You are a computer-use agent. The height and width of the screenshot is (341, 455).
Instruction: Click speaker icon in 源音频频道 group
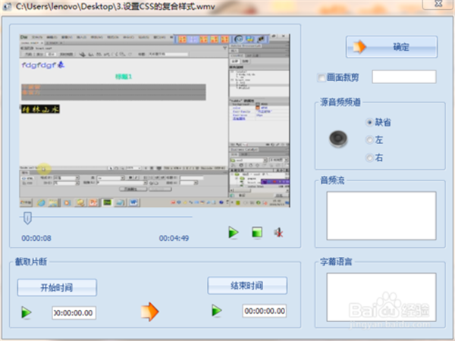pyautogui.click(x=338, y=139)
